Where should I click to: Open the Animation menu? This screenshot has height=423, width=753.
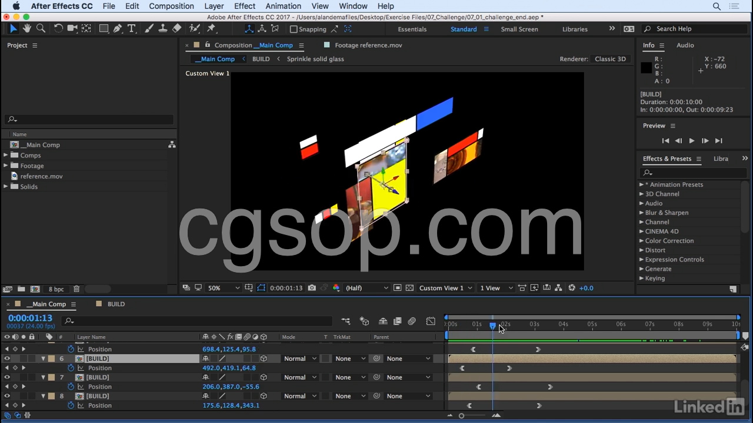283,6
